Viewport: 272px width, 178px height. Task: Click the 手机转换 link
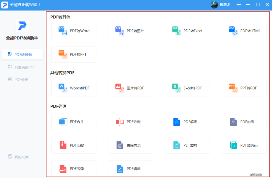point(256,175)
